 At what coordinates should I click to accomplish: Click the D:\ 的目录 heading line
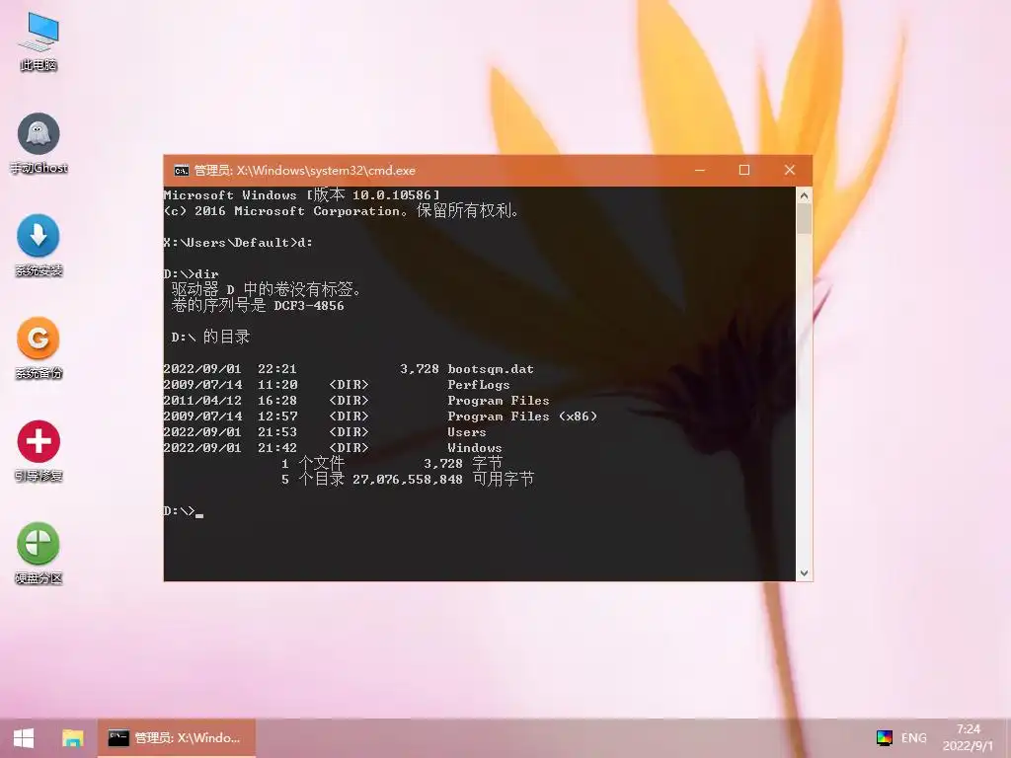click(x=210, y=338)
